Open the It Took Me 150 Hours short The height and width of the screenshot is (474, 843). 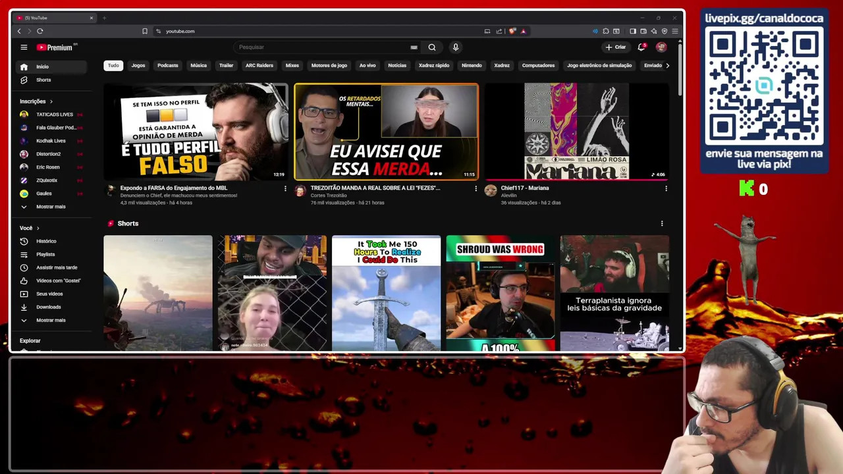(x=387, y=294)
